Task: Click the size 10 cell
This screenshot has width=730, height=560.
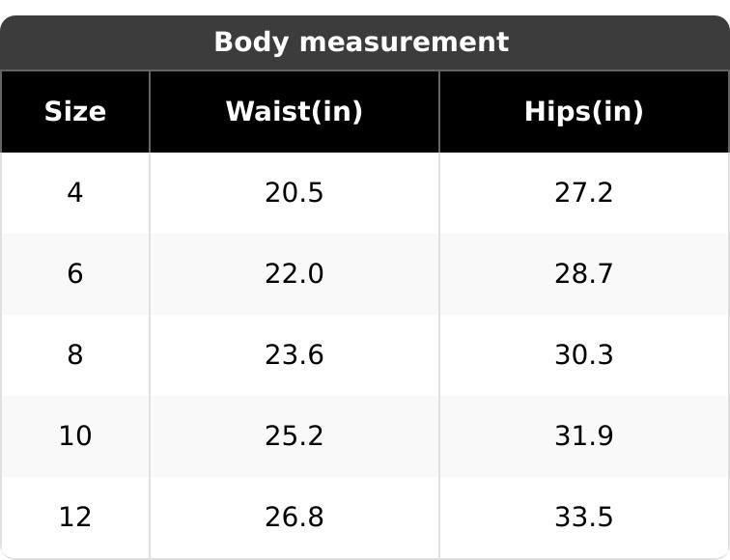Action: pyautogui.click(x=75, y=436)
